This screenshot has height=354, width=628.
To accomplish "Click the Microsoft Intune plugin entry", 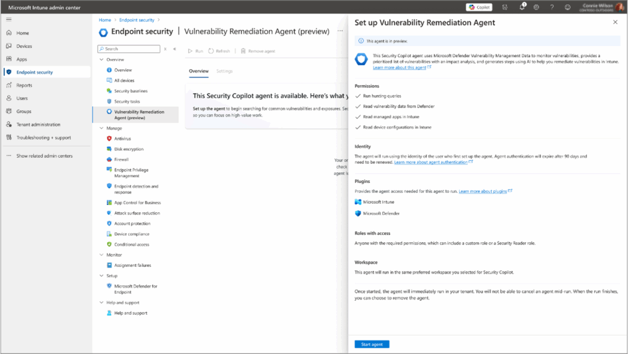I will pyautogui.click(x=375, y=202).
